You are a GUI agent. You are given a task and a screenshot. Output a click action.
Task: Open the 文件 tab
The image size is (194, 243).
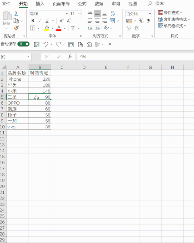pyautogui.click(x=6, y=4)
